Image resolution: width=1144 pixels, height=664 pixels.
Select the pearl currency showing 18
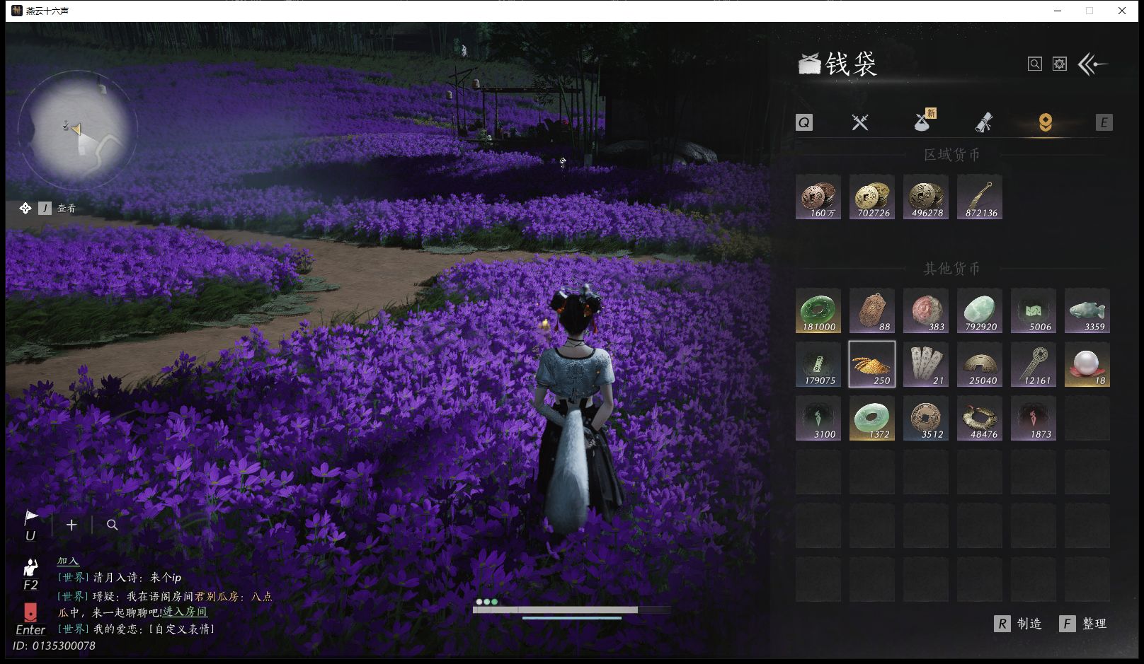pyautogui.click(x=1087, y=364)
